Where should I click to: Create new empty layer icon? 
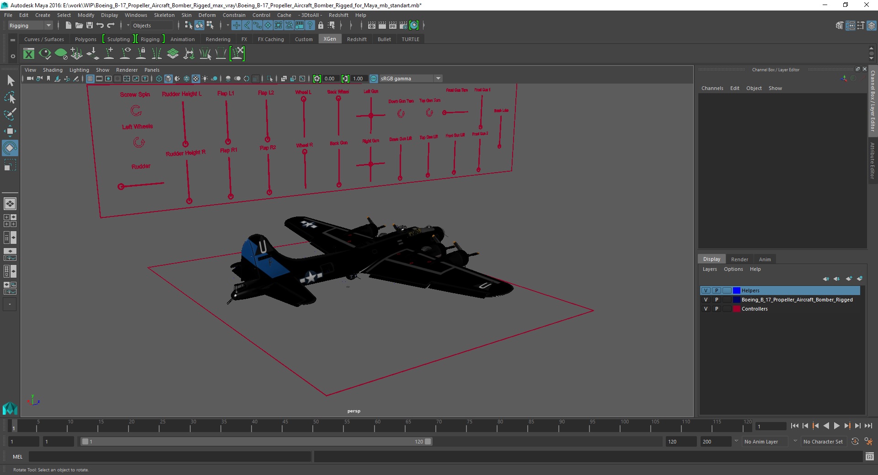pos(849,279)
